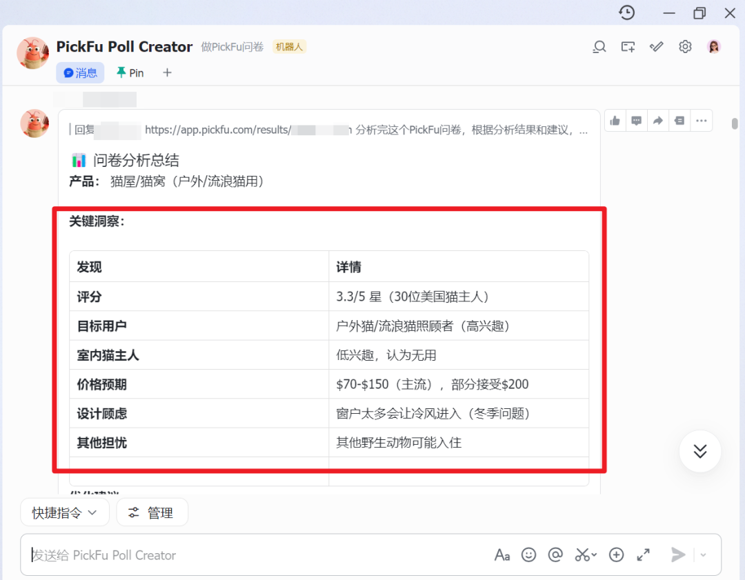This screenshot has width=745, height=580.
Task: Expand the input box with the fullscreen icon
Action: pyautogui.click(x=644, y=554)
